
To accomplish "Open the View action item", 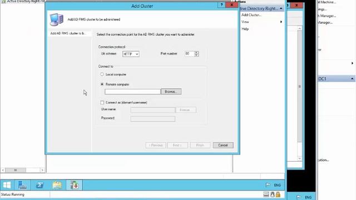I will tap(245, 22).
